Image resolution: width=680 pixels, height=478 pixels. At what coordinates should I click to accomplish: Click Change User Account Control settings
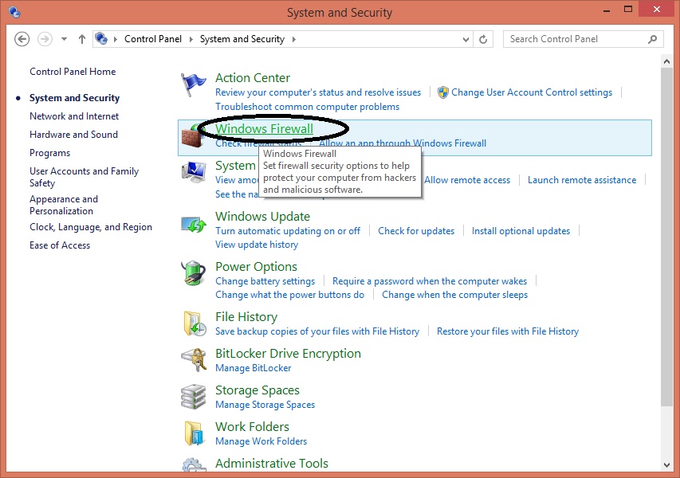coord(532,92)
